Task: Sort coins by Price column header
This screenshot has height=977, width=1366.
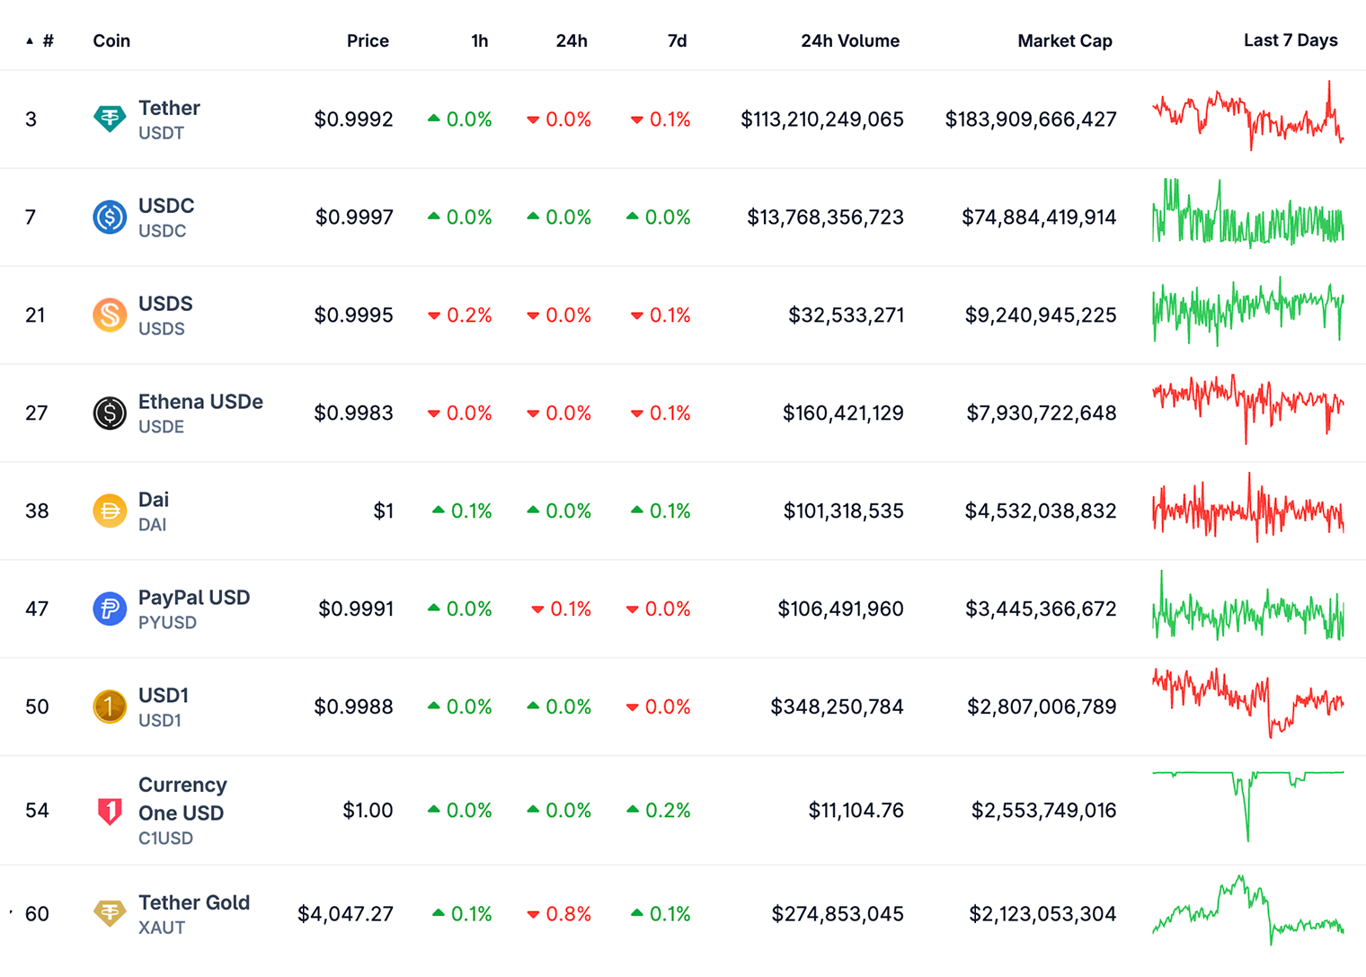Action: (368, 40)
